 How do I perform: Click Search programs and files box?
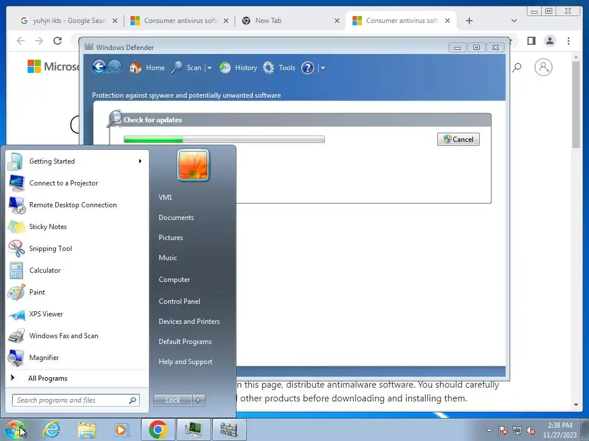pos(75,400)
